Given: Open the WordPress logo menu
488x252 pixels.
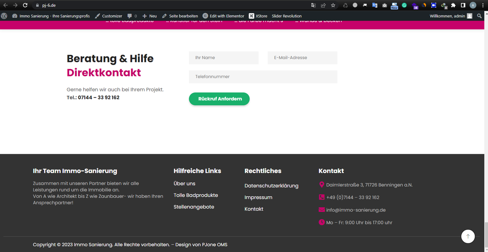Looking at the screenshot, I should pyautogui.click(x=4, y=16).
